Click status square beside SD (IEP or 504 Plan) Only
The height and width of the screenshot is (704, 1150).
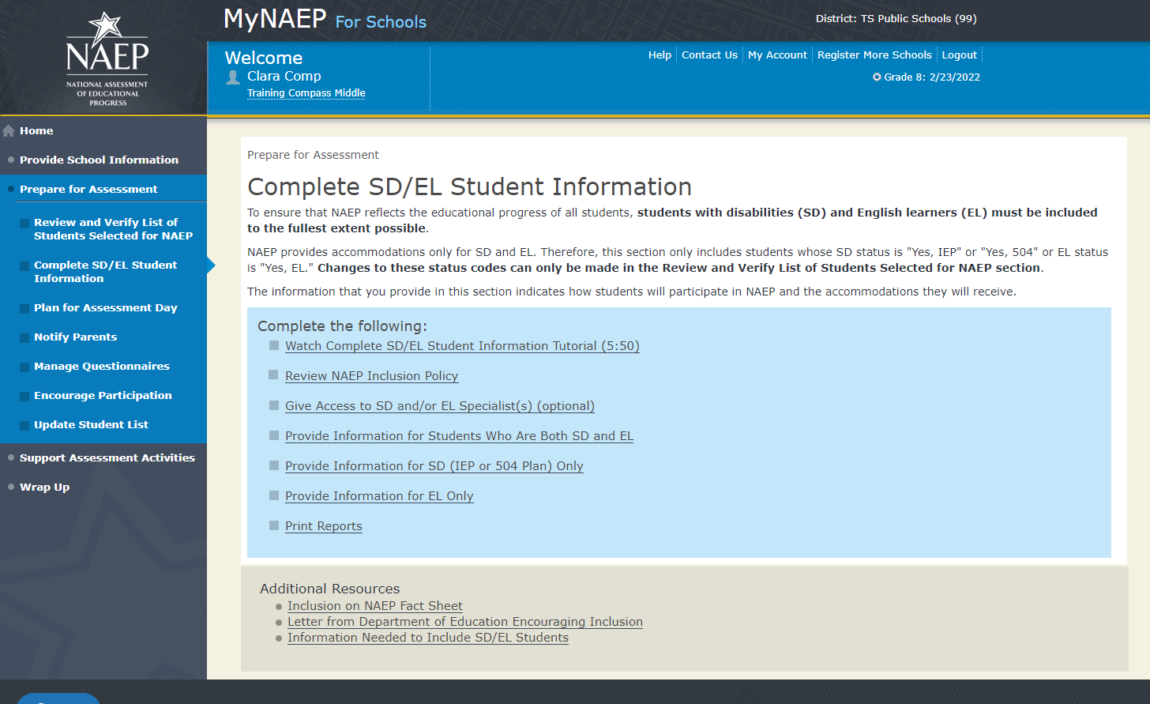(274, 465)
